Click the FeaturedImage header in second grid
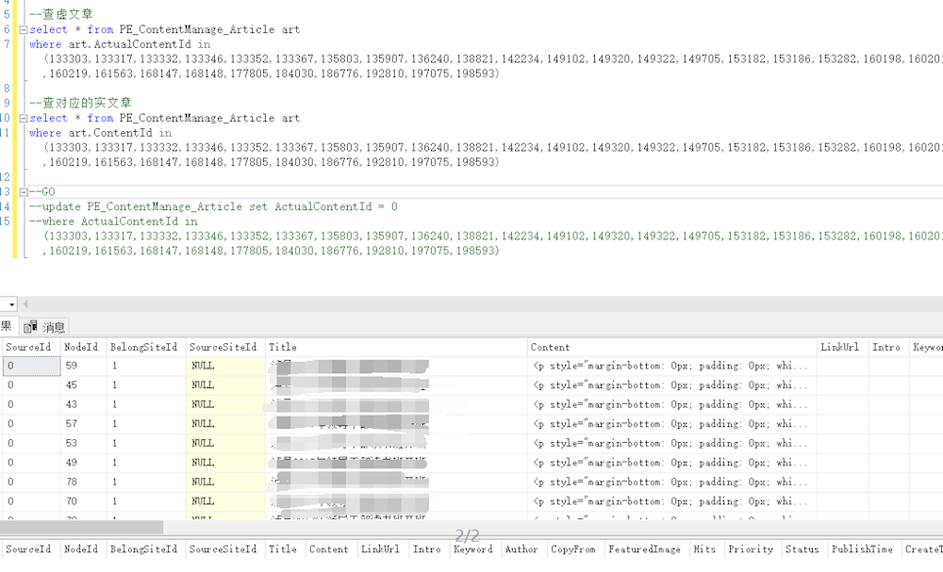Viewport: 943px width, 572px height. coord(644,549)
